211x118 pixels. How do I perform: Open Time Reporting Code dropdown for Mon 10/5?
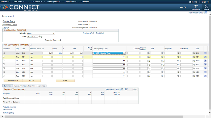[x=109, y=72]
